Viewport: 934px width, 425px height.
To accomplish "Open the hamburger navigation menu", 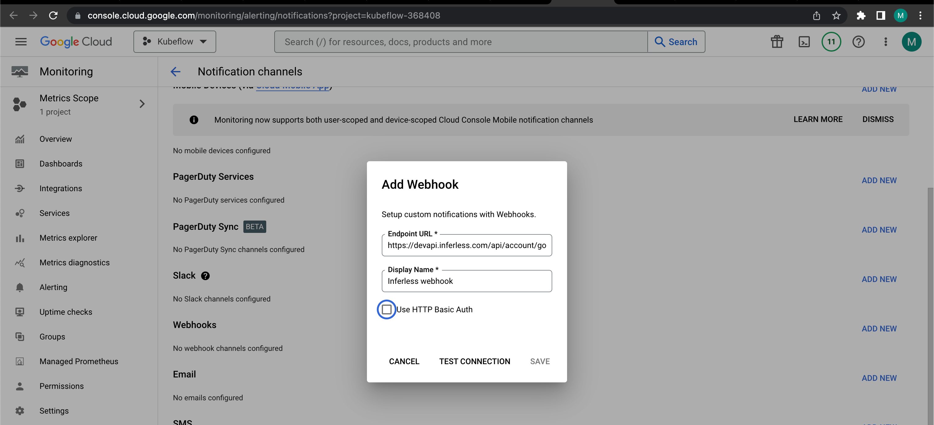I will click(x=21, y=42).
